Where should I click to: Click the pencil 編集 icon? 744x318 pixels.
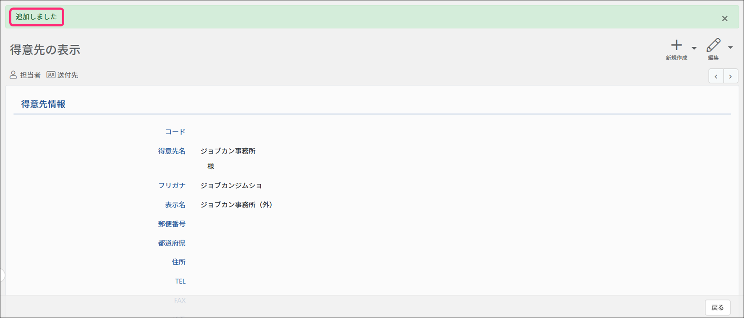(x=713, y=45)
